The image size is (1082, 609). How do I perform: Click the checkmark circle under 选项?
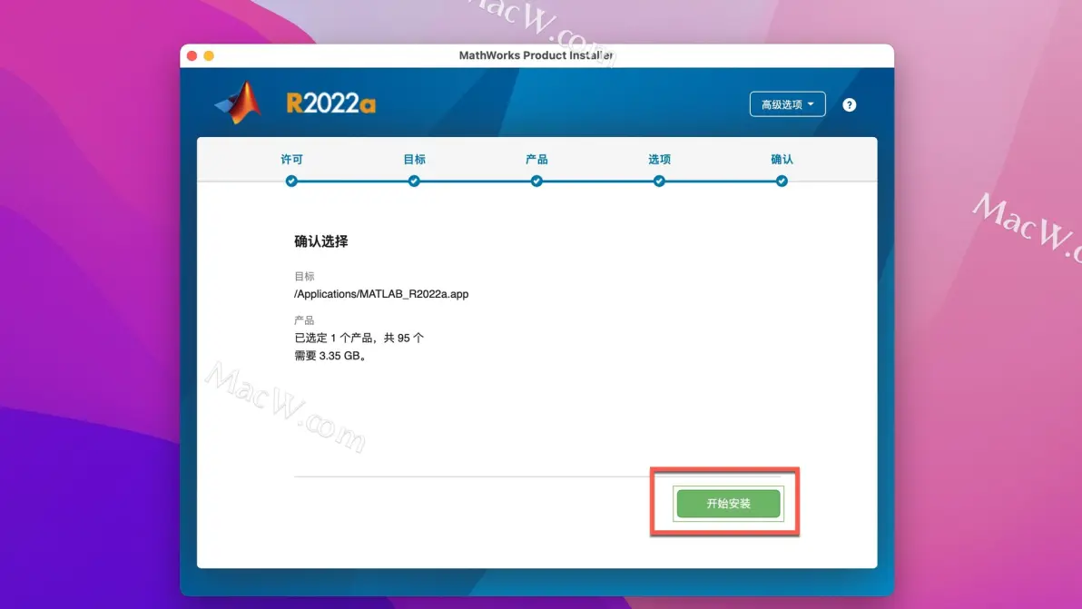(x=659, y=181)
